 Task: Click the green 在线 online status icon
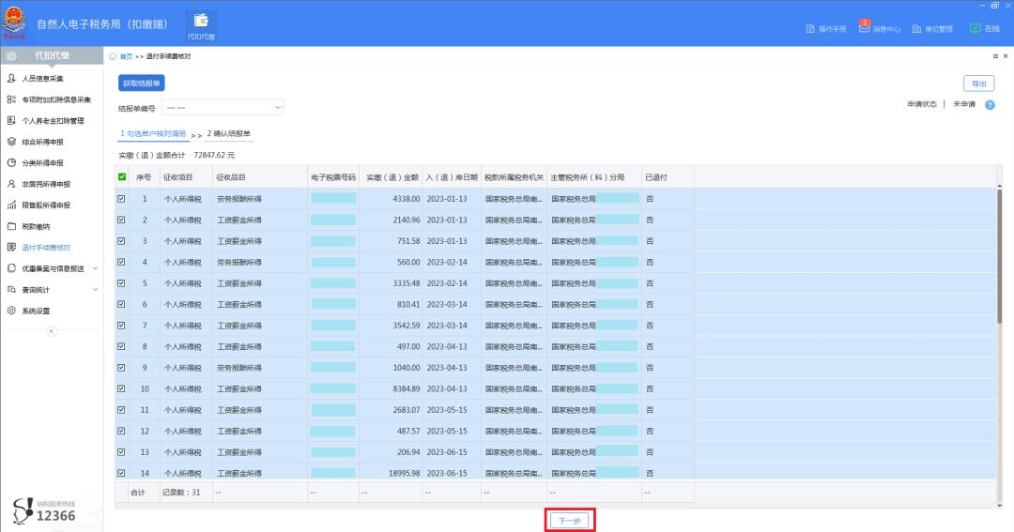[x=975, y=28]
